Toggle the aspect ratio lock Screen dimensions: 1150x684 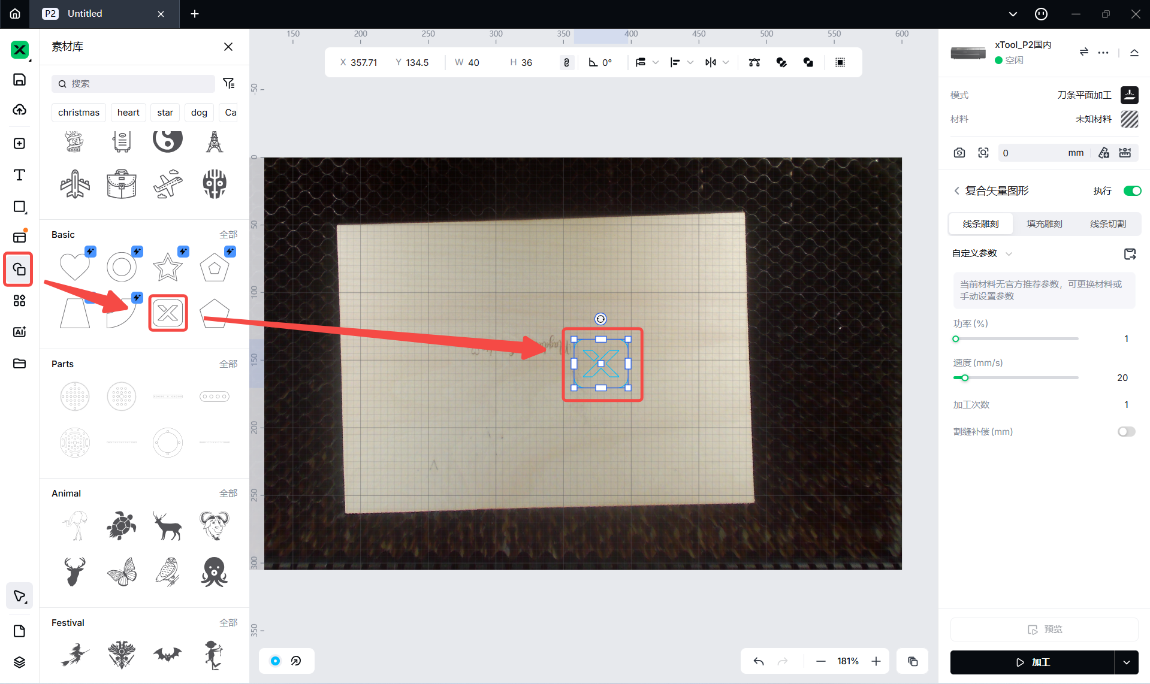[x=566, y=62]
